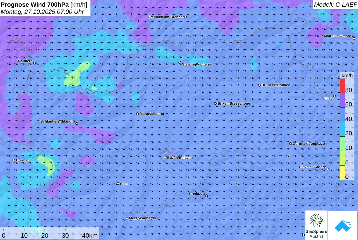Select the Schlanders/Silandro marker
This screenshot has height=240, width=358.
click(77, 124)
